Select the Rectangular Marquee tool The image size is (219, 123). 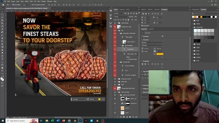click(2, 14)
